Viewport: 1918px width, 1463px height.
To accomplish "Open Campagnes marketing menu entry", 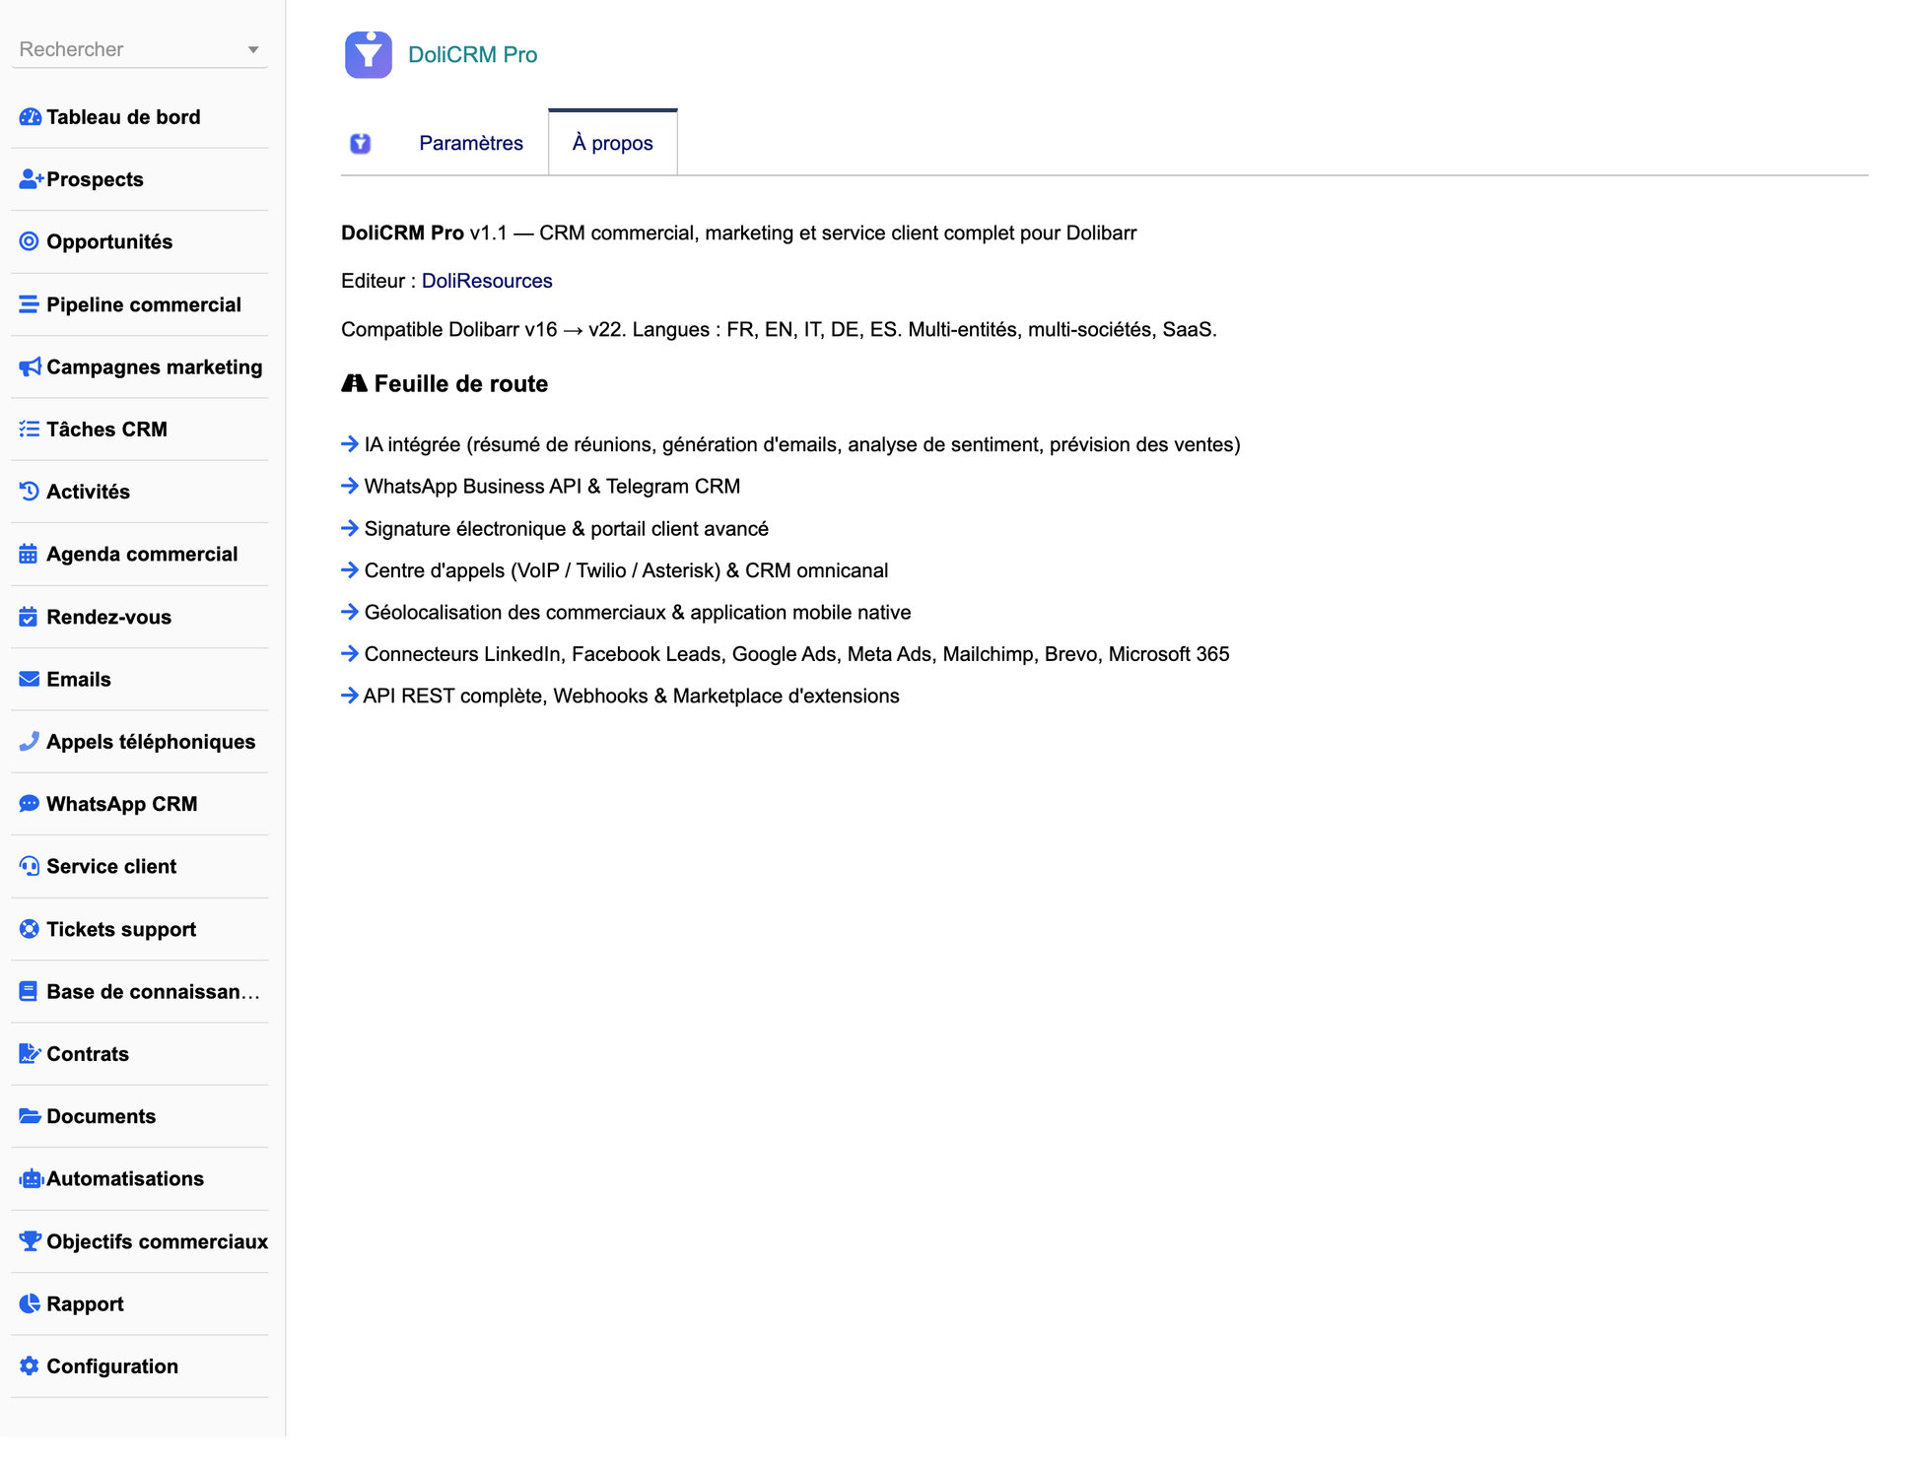I will click(x=155, y=366).
